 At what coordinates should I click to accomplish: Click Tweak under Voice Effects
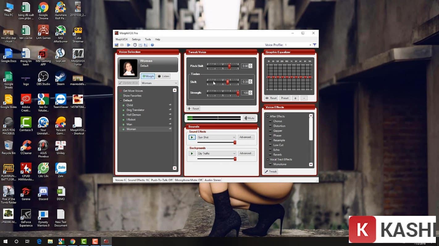[271, 172]
